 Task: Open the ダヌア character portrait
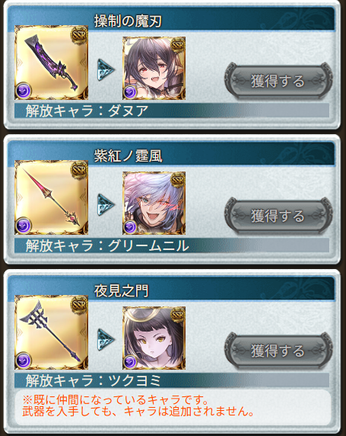[x=154, y=68]
